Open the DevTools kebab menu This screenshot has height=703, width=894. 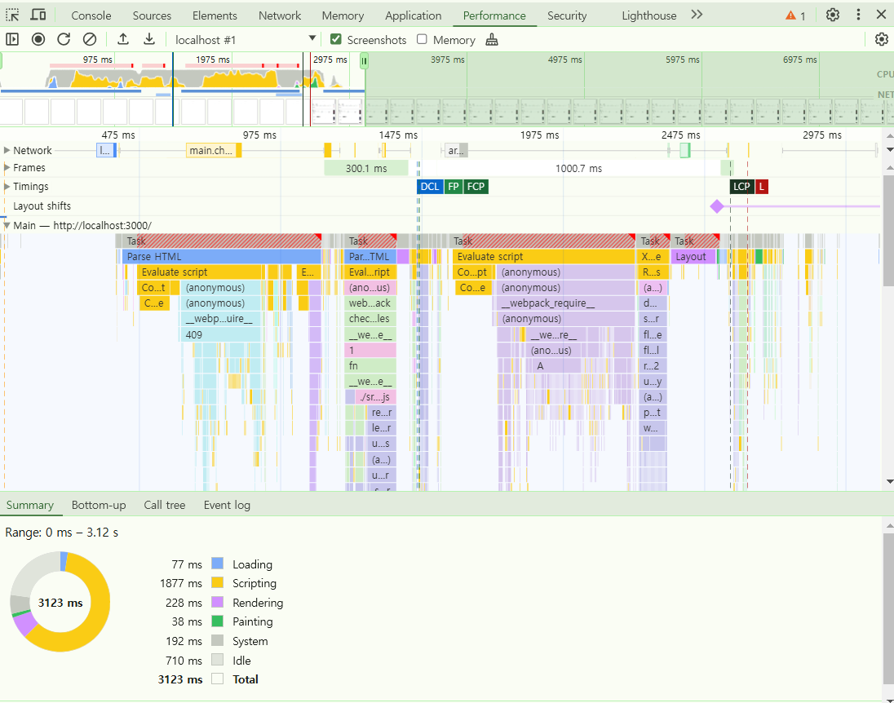pos(858,15)
